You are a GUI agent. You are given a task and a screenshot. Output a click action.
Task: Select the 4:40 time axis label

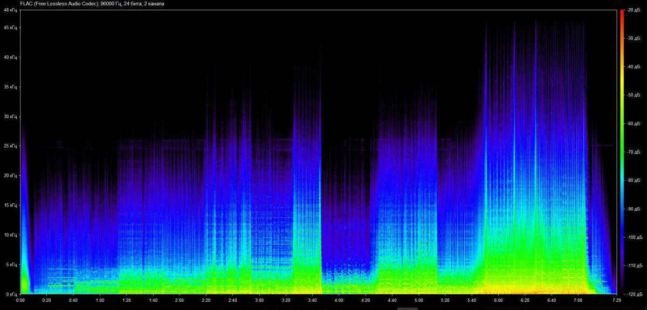tap(392, 300)
